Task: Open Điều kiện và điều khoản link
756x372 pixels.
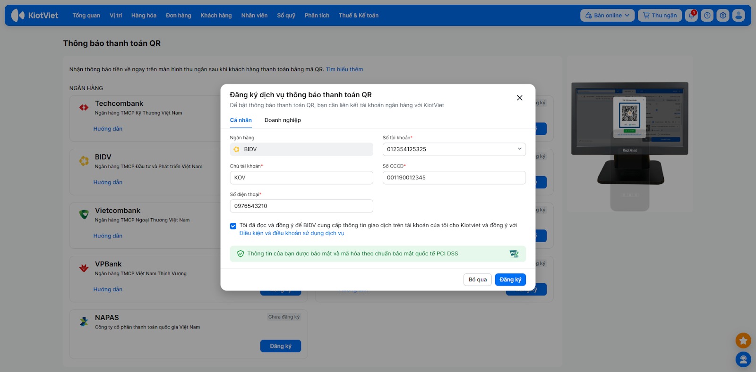Action: 292,233
